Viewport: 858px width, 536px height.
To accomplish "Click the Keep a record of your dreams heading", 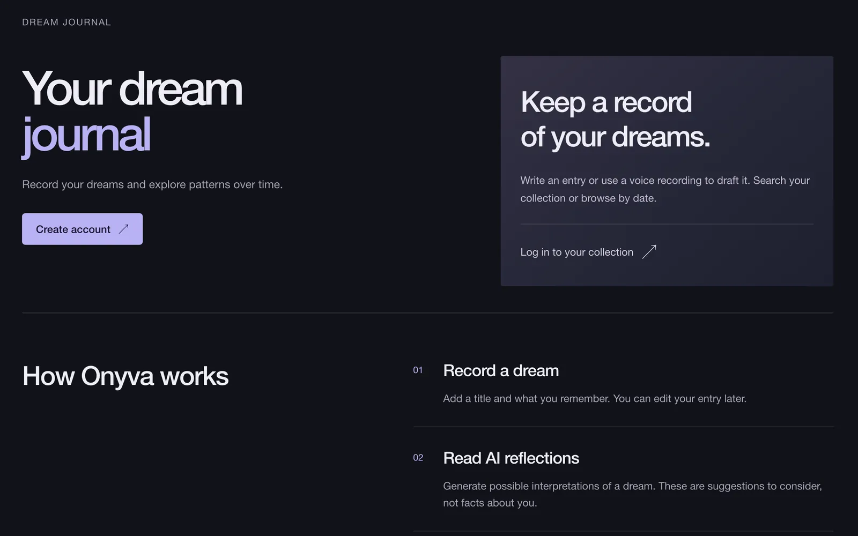I will tap(615, 120).
